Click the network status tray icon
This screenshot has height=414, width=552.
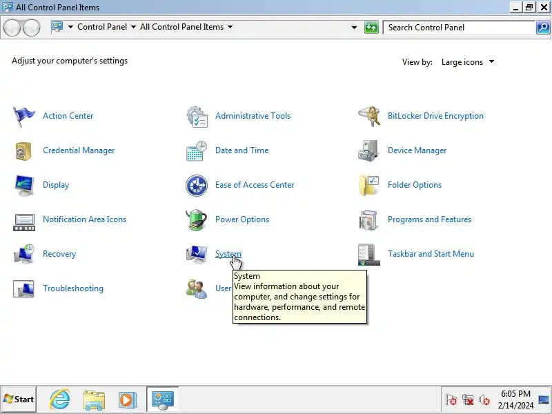pos(468,400)
